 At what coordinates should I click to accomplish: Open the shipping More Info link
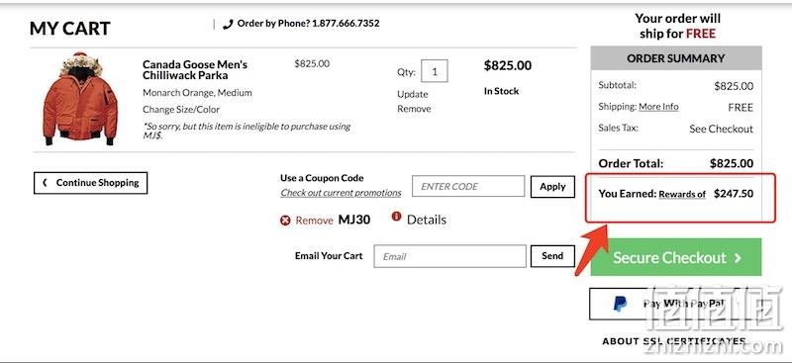pos(658,107)
